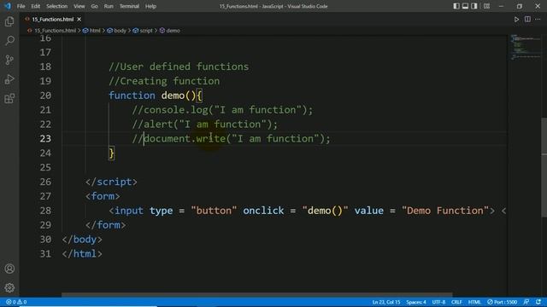Viewport: 547px width, 307px height.
Task: Change indentation via Spaces: 4
Action: point(416,302)
